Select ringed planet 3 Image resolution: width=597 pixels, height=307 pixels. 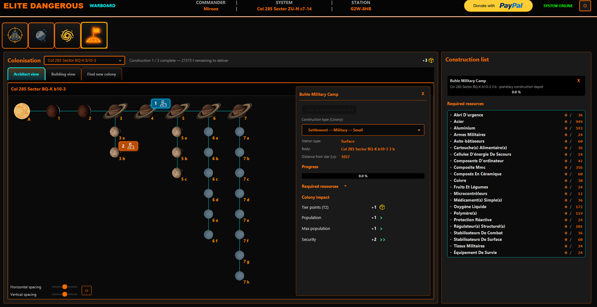(x=115, y=111)
